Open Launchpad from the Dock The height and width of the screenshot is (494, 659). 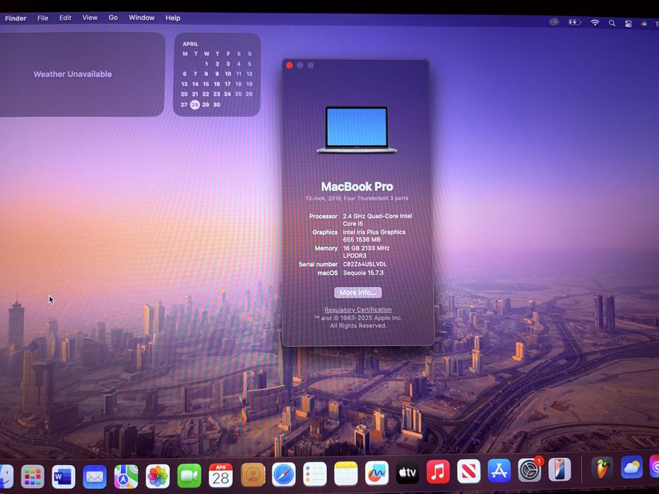pos(32,476)
